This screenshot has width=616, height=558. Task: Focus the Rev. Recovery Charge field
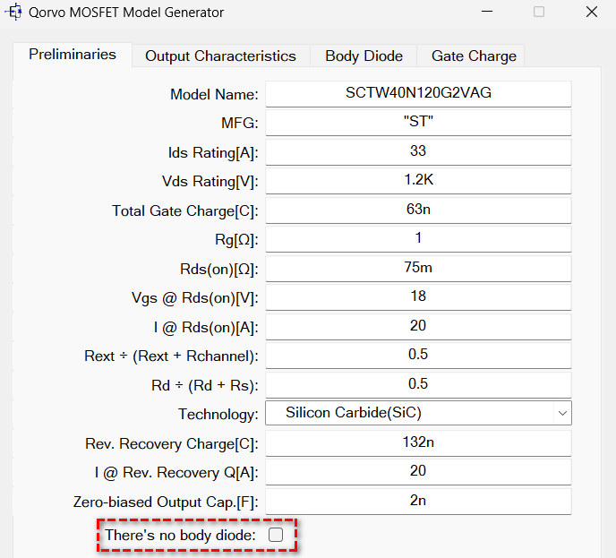point(418,442)
